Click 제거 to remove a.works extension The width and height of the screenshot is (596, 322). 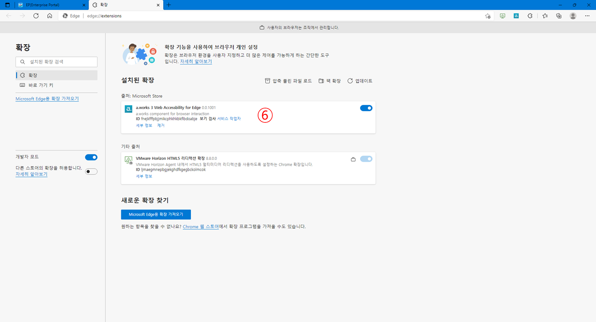pyautogui.click(x=161, y=126)
